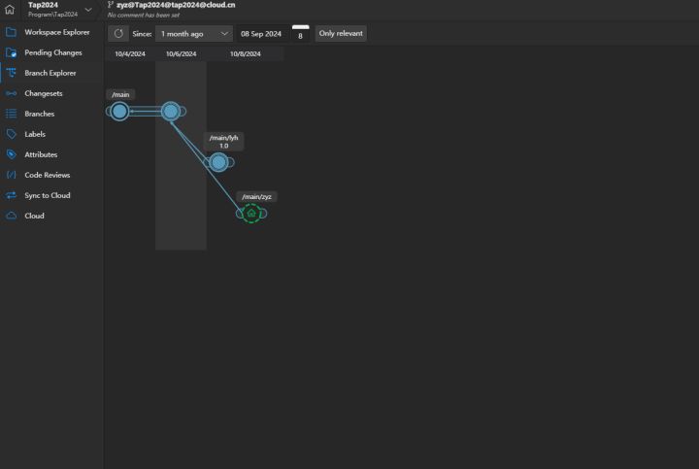
Task: Select the second changeset on /main
Action: (171, 112)
